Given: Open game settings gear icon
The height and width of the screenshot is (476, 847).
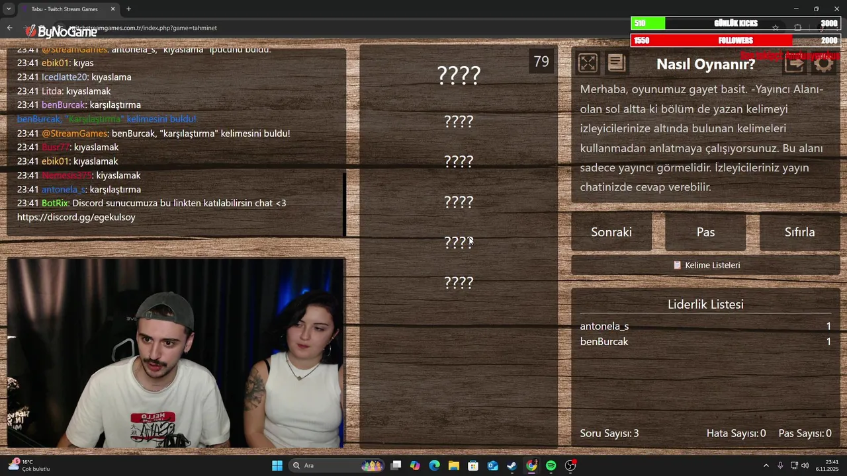Looking at the screenshot, I should [x=824, y=63].
